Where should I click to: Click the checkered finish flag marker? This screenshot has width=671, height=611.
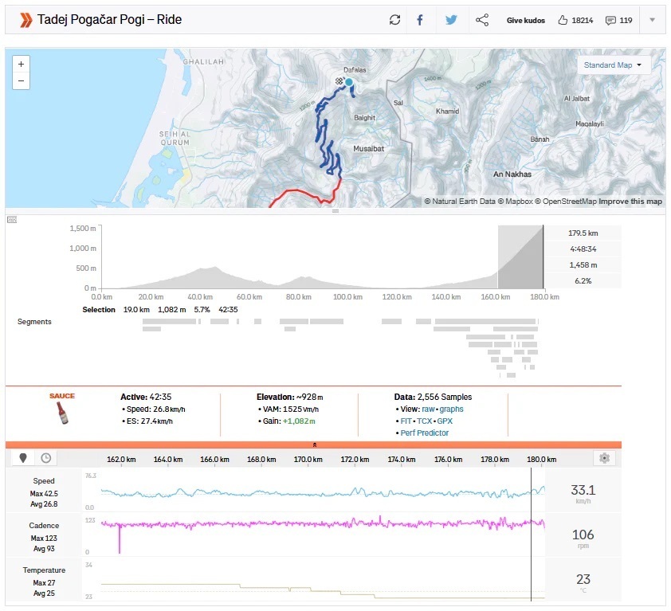tap(339, 81)
